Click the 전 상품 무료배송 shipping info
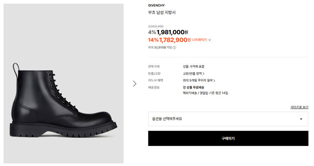 pyautogui.click(x=194, y=87)
